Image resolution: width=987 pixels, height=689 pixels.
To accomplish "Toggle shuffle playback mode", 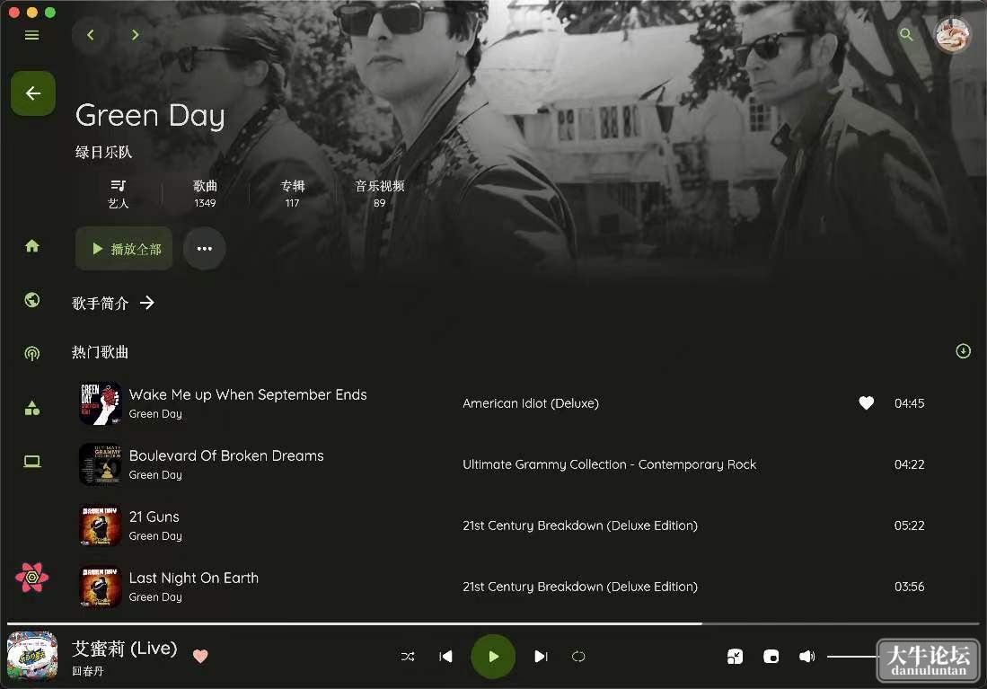I will (408, 657).
